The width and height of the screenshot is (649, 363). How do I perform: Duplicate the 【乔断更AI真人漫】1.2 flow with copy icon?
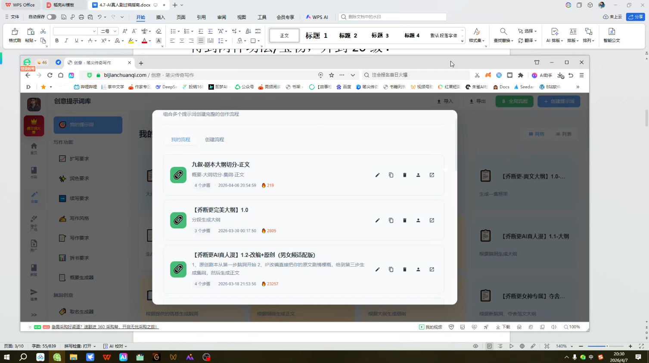[391, 269]
